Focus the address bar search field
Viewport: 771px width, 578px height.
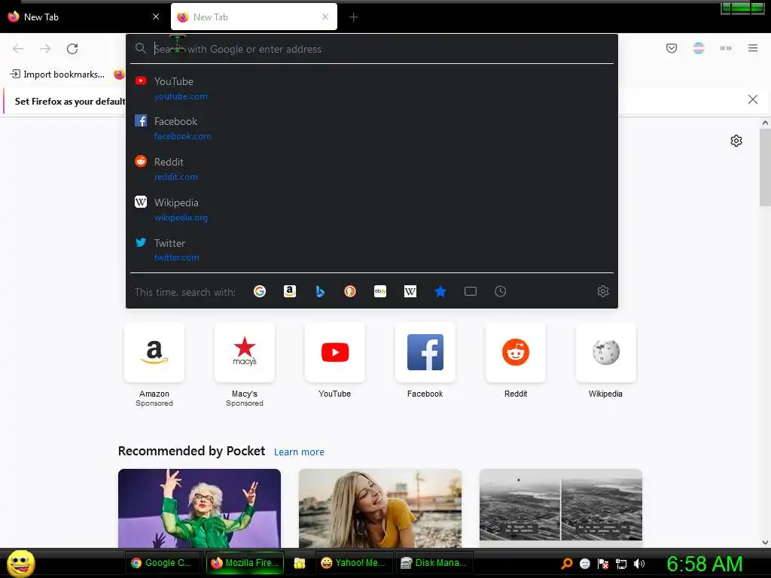pos(372,49)
